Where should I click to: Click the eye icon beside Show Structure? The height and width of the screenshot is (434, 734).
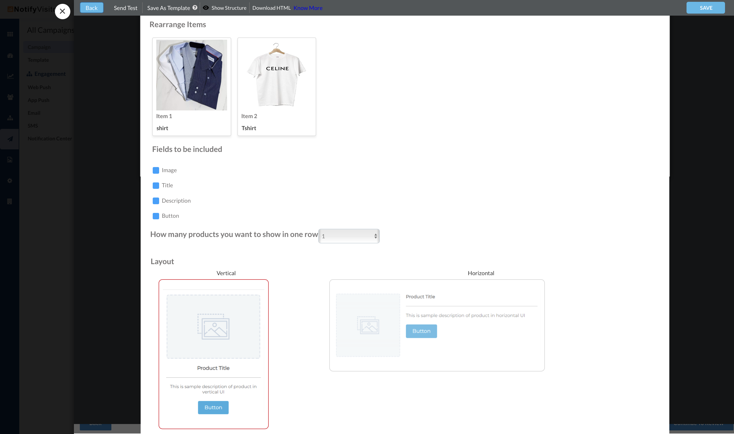[206, 8]
